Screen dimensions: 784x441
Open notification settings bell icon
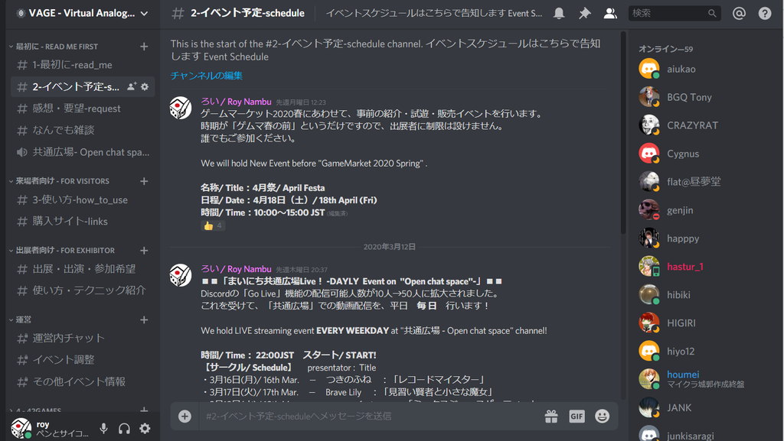point(558,14)
